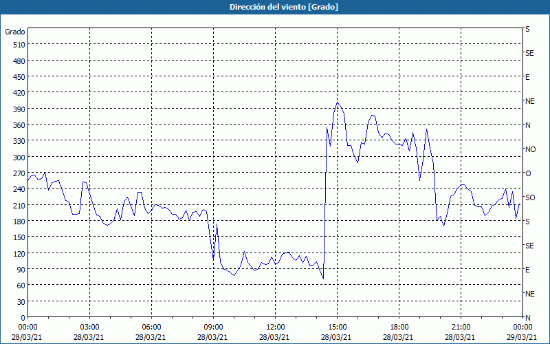Viewport: 550px width, 344px height.
Task: Click the SO compass label on the right axis
Action: (530, 197)
